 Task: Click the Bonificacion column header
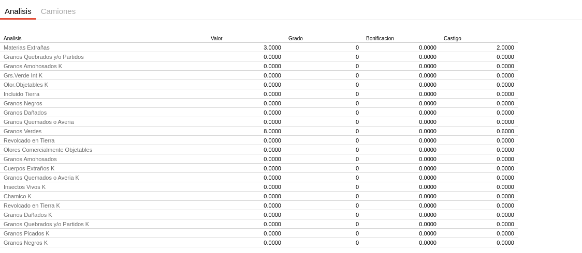[380, 39]
